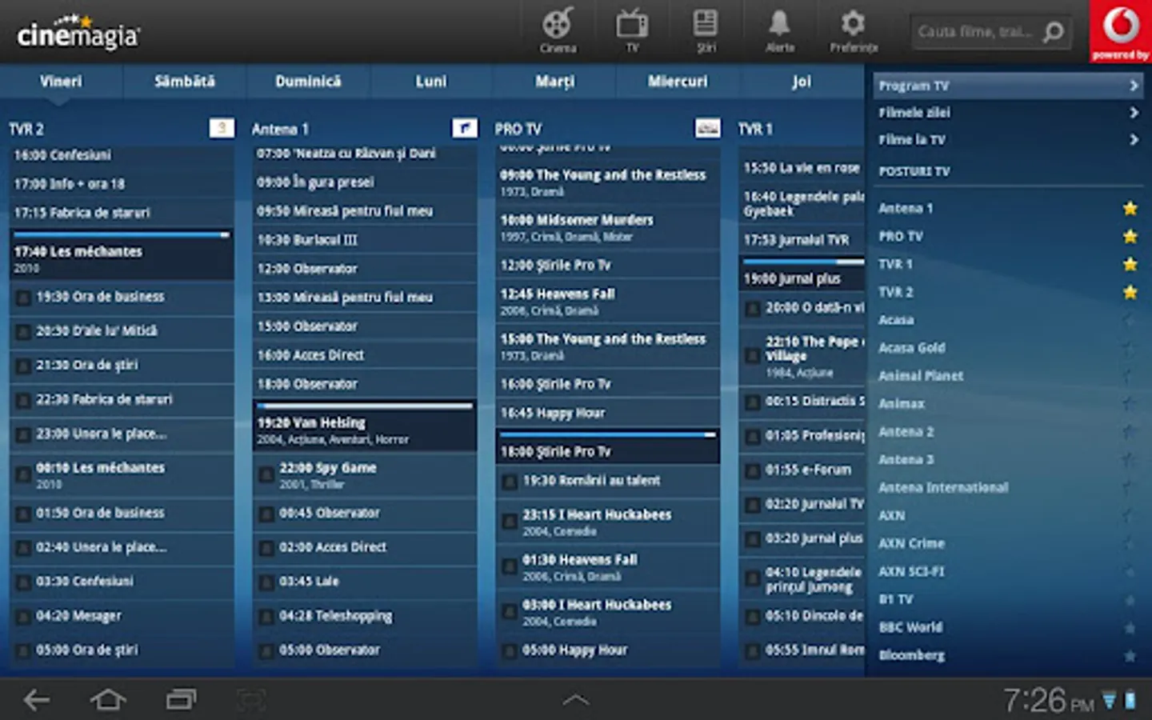Switch to Marți tab

(x=554, y=81)
